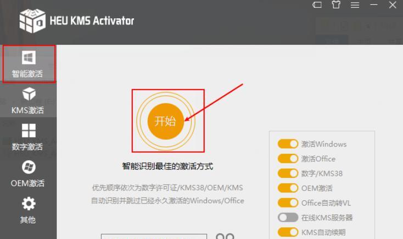Image resolution: width=403 pixels, height=239 pixels.
Task: Toggle the Office自动转VL switch
Action: 288,203
